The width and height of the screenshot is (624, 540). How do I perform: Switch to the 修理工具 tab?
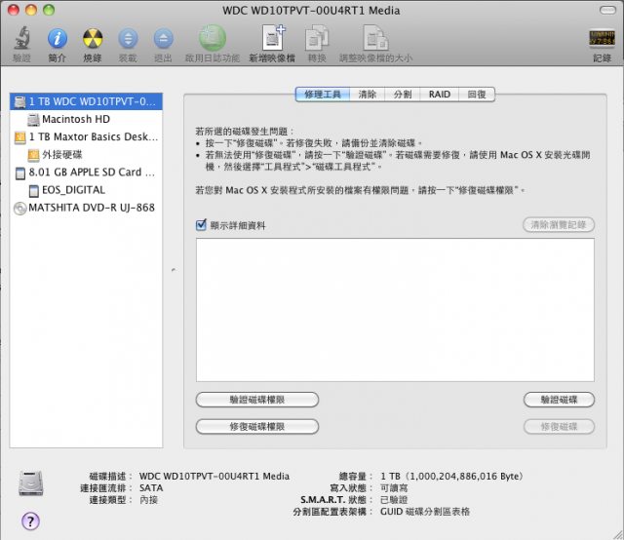point(323,95)
